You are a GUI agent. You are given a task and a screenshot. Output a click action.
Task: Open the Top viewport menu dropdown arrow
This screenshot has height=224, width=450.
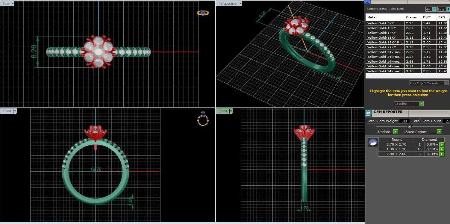click(13, 4)
